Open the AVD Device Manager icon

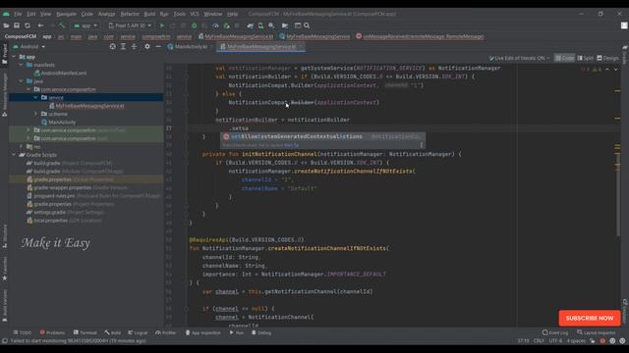coord(260,25)
